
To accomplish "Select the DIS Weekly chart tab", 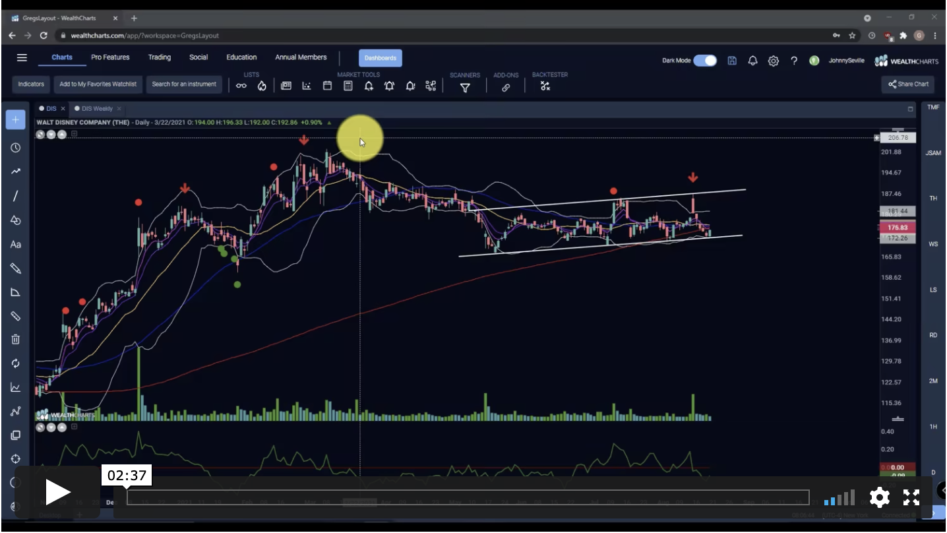I will tap(97, 109).
